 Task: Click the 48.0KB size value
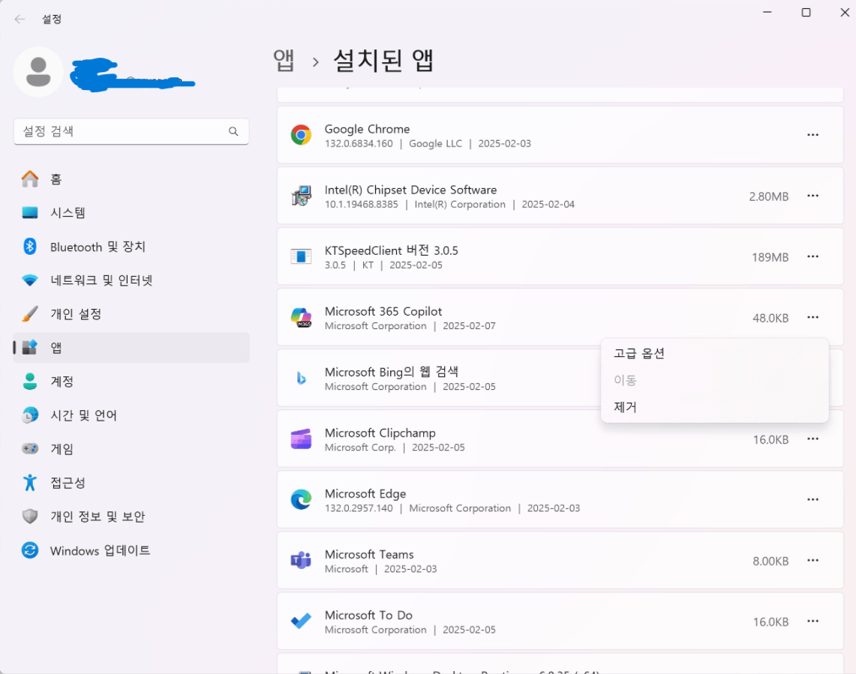click(x=770, y=318)
